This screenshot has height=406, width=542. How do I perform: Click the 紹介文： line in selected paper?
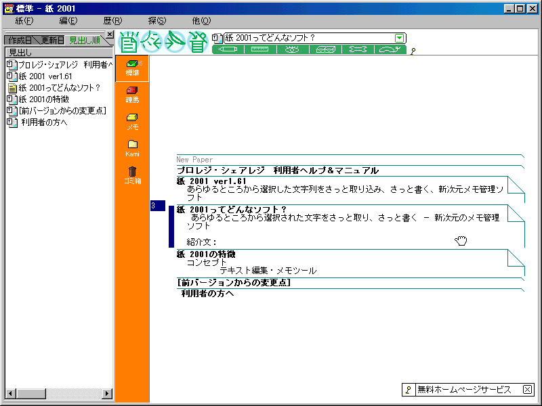pyautogui.click(x=202, y=242)
